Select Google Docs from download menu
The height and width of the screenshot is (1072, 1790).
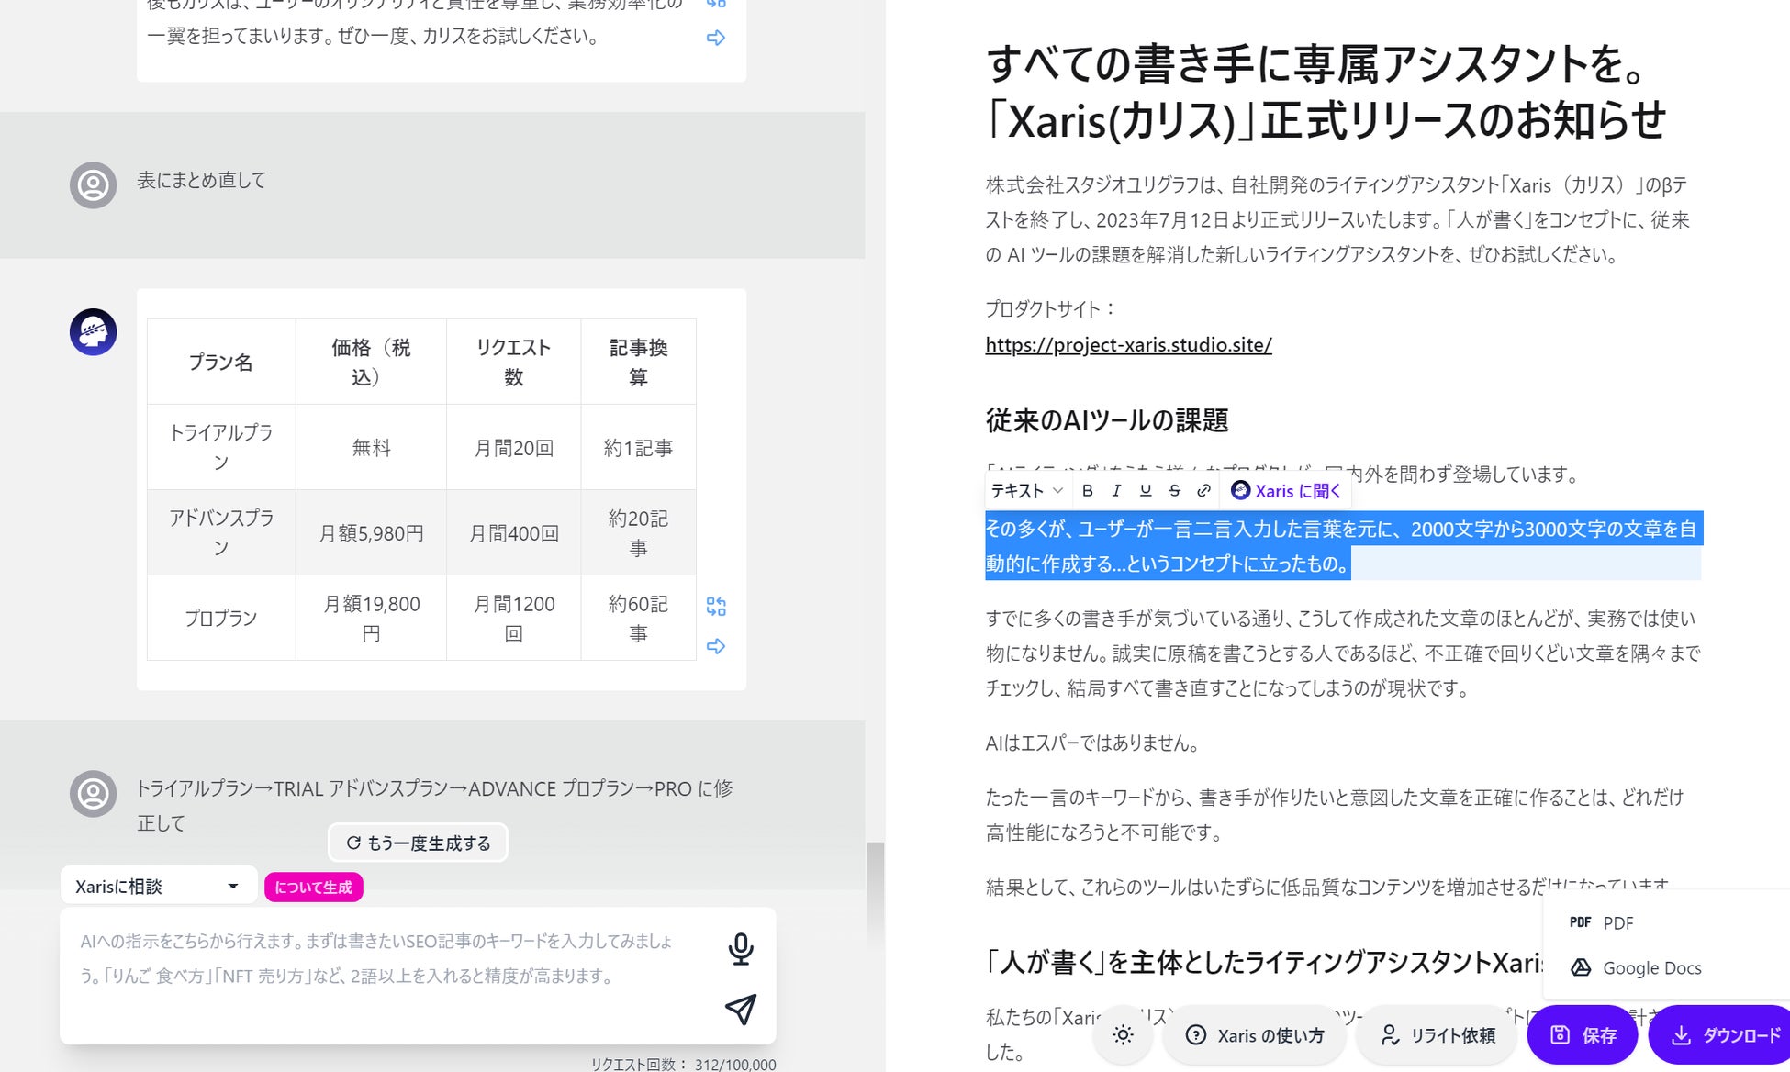(x=1650, y=967)
